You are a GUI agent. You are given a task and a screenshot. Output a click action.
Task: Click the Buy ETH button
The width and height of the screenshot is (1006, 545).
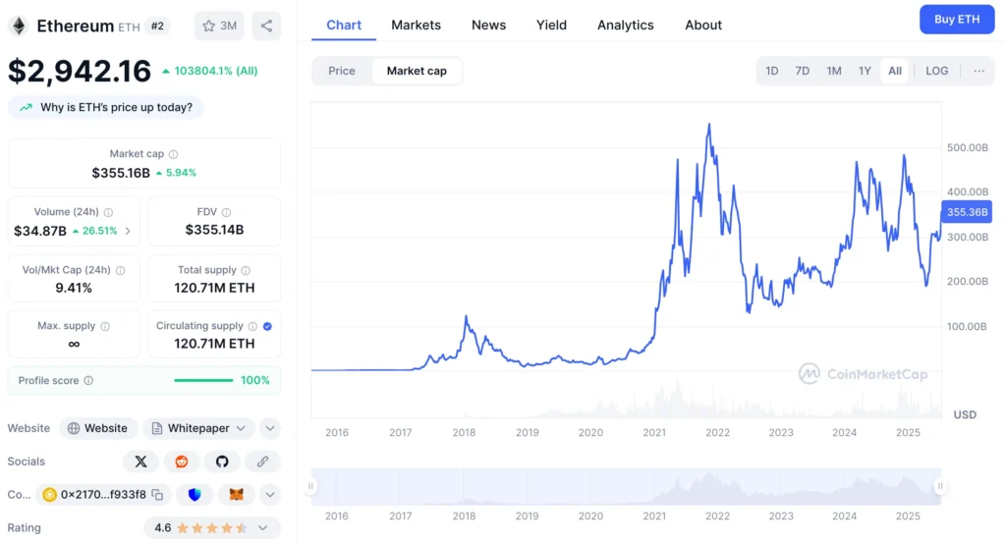pyautogui.click(x=957, y=20)
